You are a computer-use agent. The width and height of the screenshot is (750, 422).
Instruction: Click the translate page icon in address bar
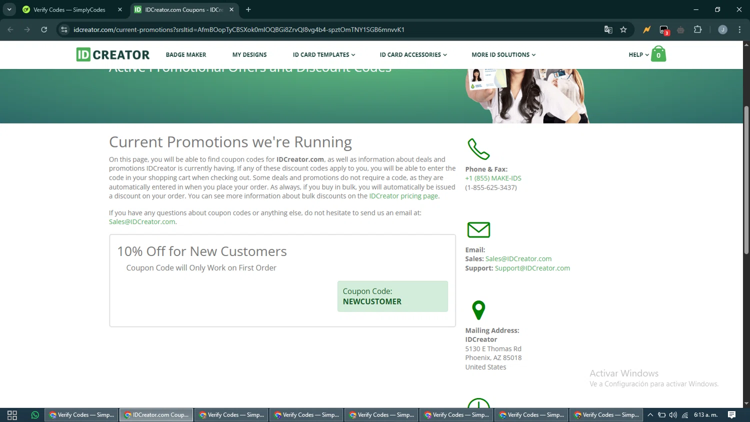(608, 29)
